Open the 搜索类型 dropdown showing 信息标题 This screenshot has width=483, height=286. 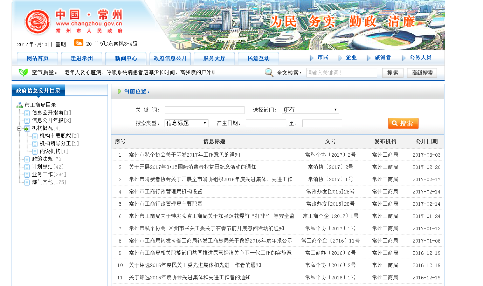click(186, 123)
